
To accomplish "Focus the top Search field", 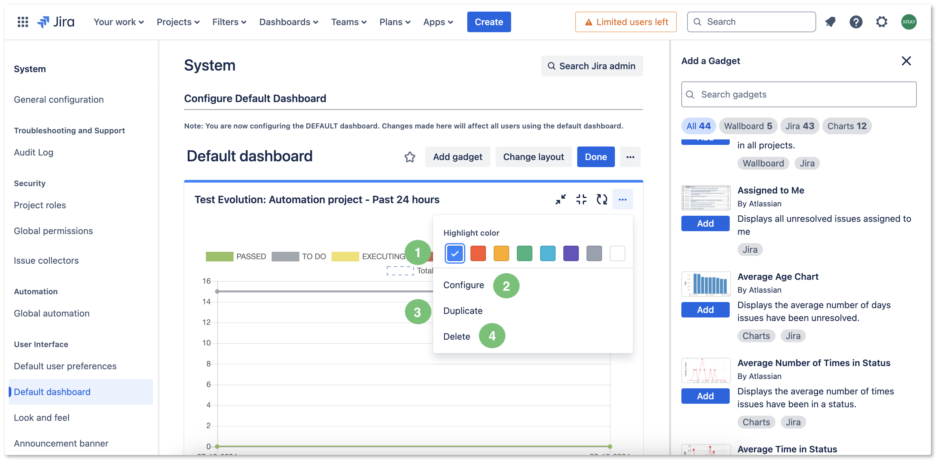I will [751, 22].
